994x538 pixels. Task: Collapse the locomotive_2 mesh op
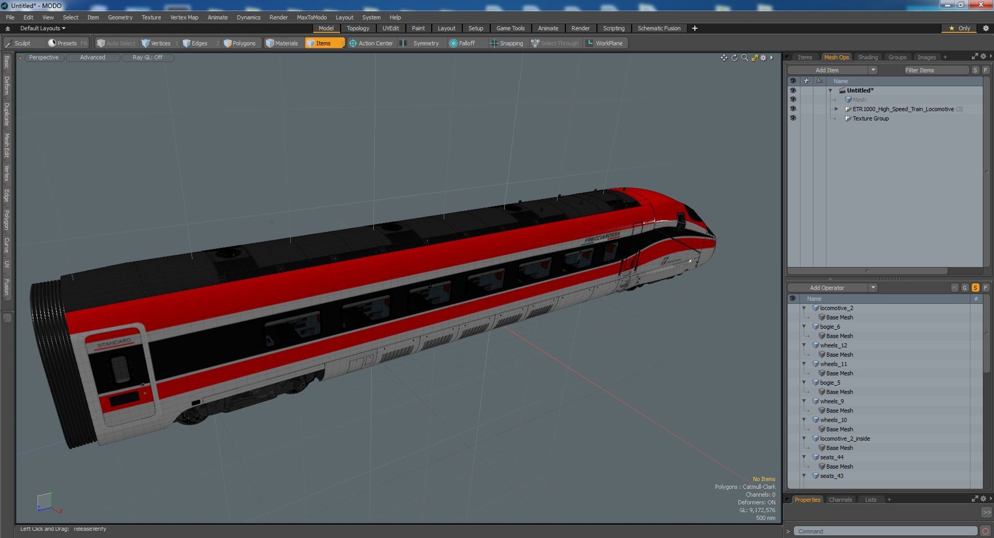[x=804, y=308]
